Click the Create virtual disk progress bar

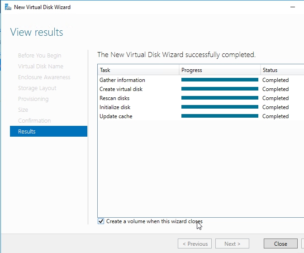(x=220, y=89)
